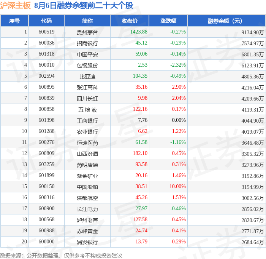Image resolution: width=266 pixels, height=259 pixels.
Task: Select the stock name 张江高科
Action: click(87, 87)
